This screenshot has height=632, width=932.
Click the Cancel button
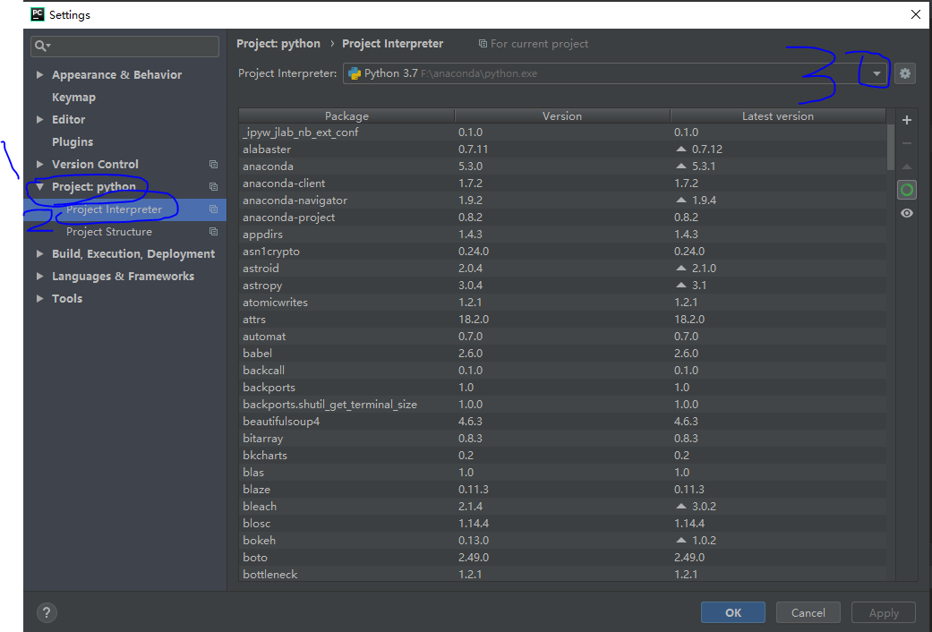tap(808, 612)
